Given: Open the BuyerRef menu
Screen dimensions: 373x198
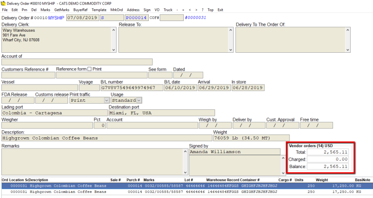Looking at the screenshot, I should click(x=80, y=10).
